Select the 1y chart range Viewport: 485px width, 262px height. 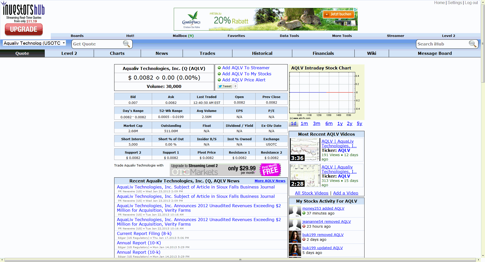tap(340, 124)
